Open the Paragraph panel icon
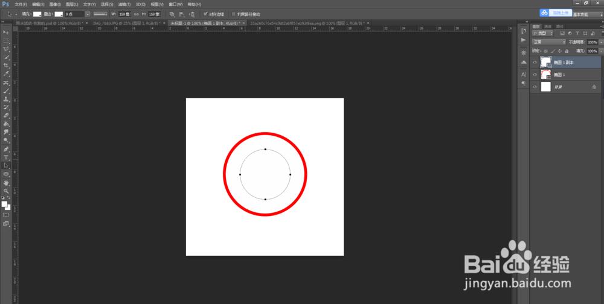This screenshot has width=604, height=304. click(523, 83)
